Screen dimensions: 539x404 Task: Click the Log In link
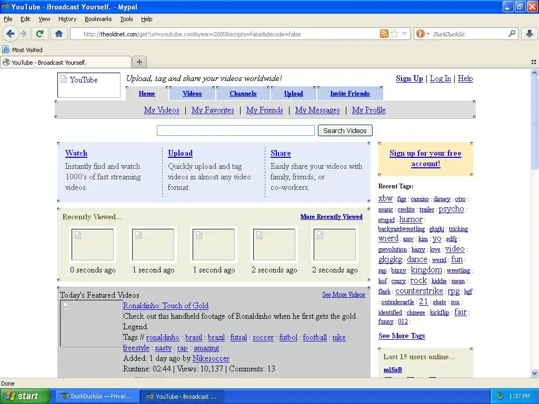(441, 79)
